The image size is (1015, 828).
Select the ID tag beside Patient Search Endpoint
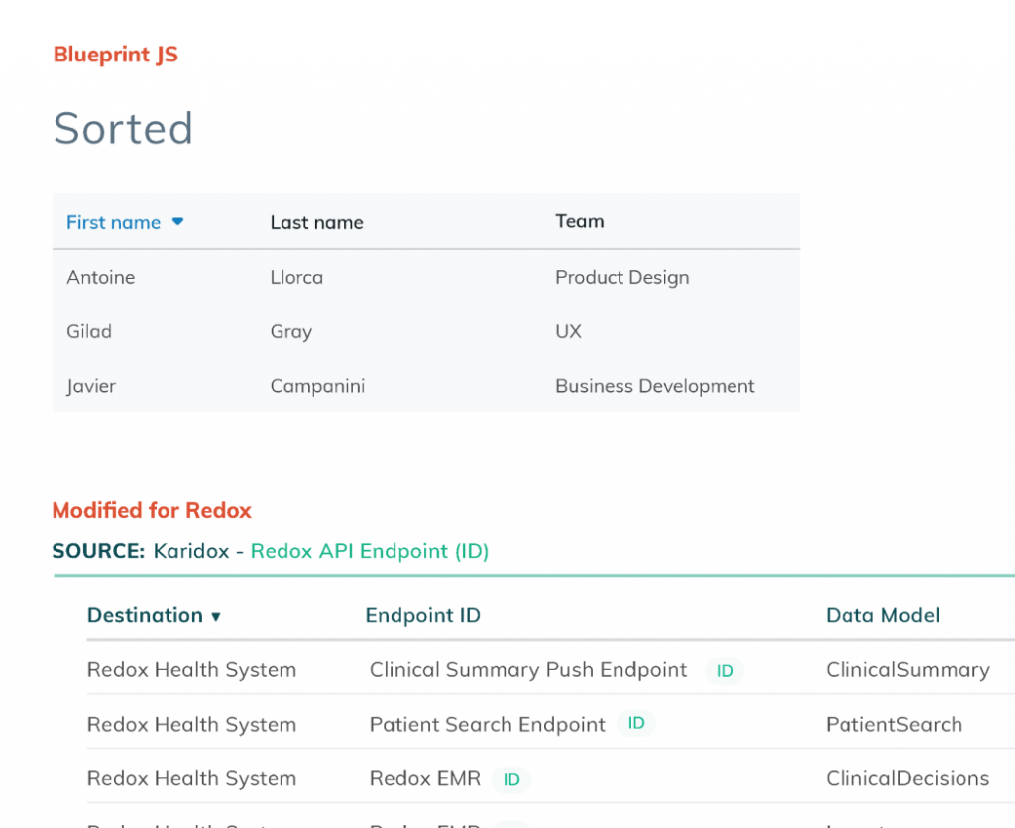pos(636,724)
